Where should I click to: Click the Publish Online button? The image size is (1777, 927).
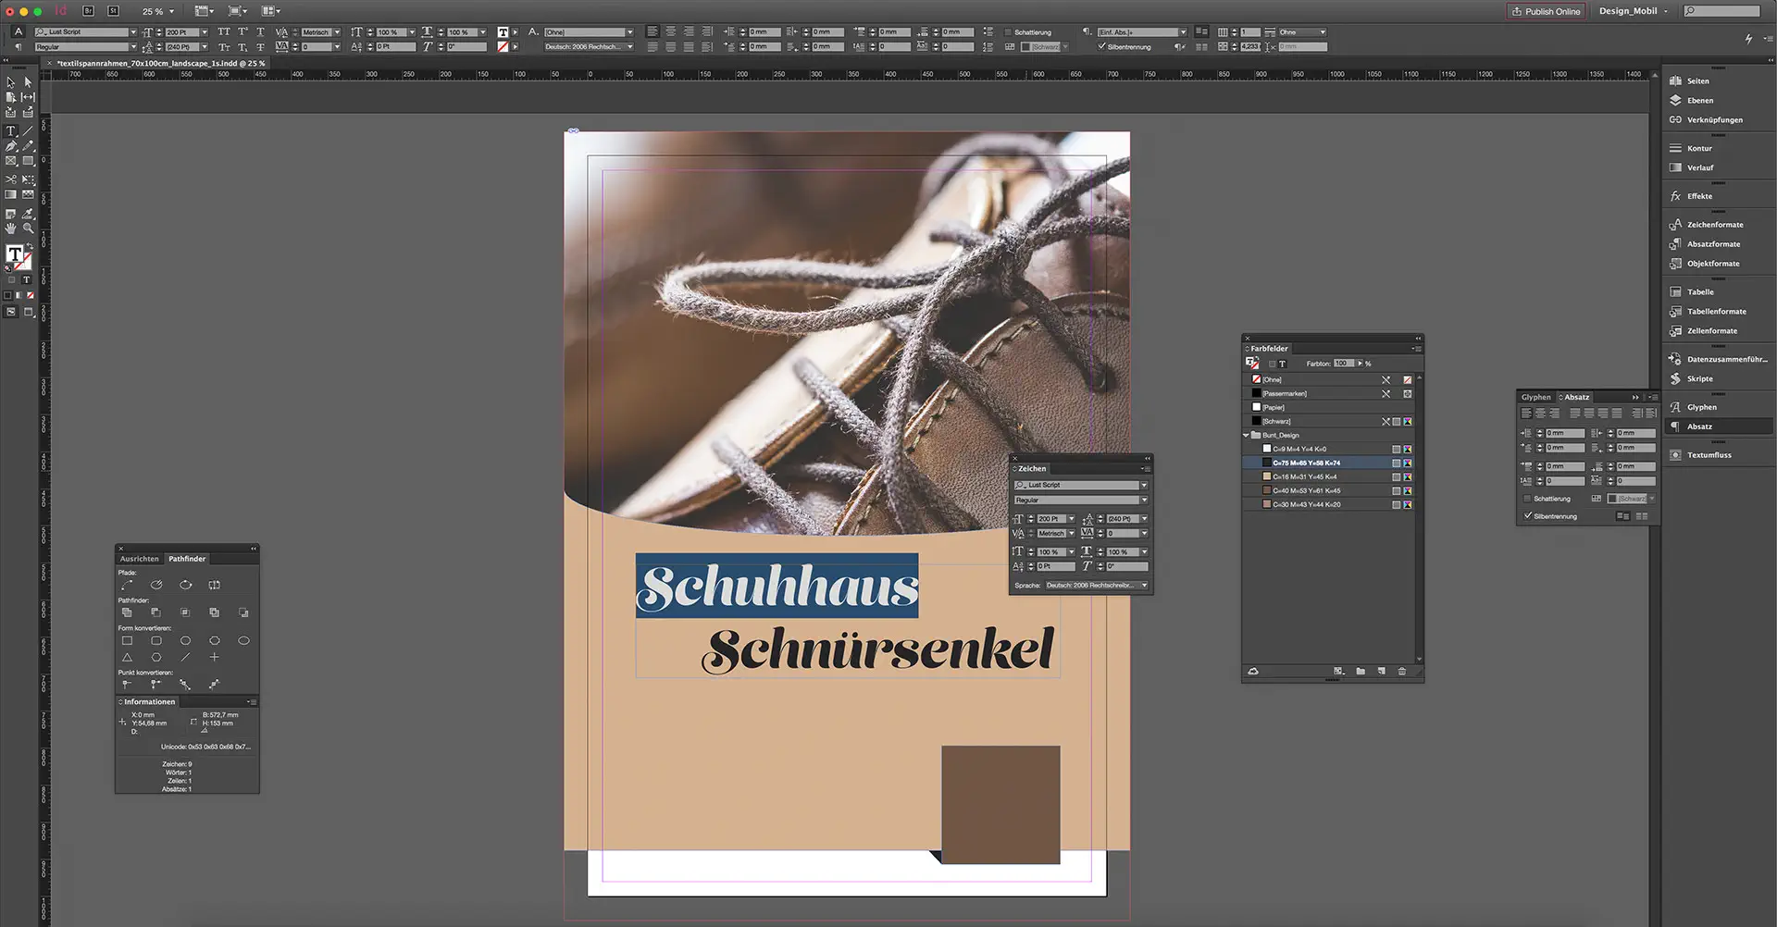pos(1546,11)
